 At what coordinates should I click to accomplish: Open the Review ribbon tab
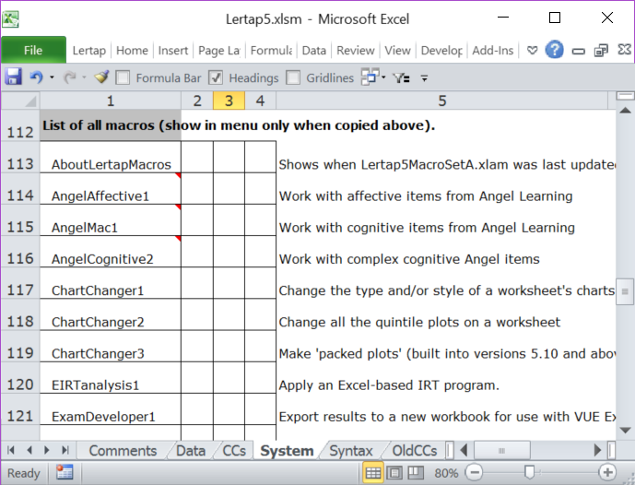(x=355, y=50)
